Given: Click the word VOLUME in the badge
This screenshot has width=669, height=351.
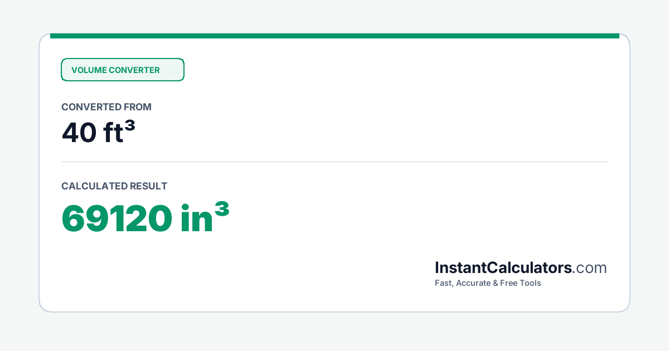Looking at the screenshot, I should (x=89, y=70).
